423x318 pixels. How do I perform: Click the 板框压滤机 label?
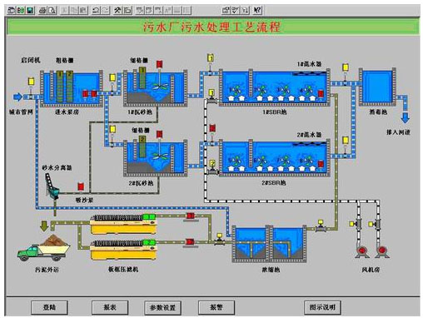pyautogui.click(x=123, y=269)
